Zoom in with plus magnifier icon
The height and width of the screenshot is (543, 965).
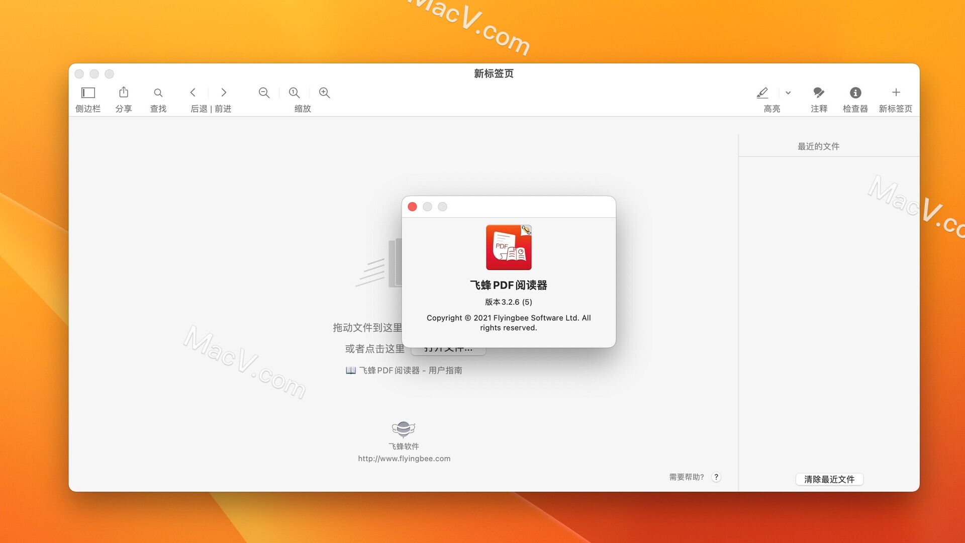click(x=325, y=93)
